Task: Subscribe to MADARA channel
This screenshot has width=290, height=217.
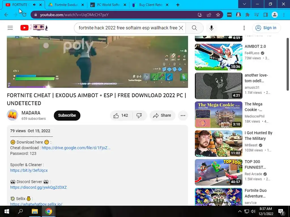Action: click(67, 116)
